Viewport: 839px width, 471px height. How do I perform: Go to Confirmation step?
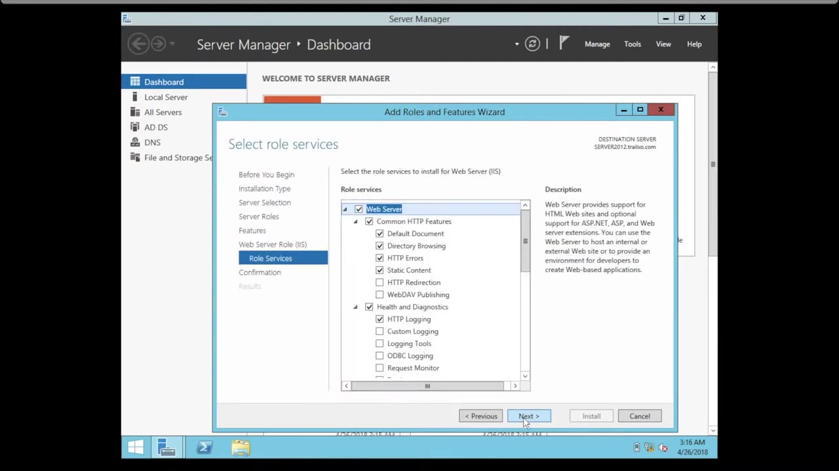[x=260, y=272]
